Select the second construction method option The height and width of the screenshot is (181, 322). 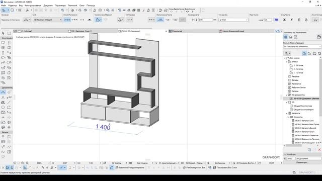coord(74,20)
